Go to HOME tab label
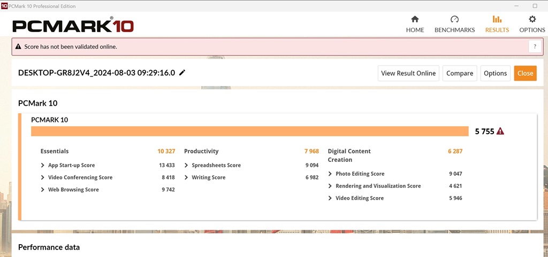 coord(415,30)
